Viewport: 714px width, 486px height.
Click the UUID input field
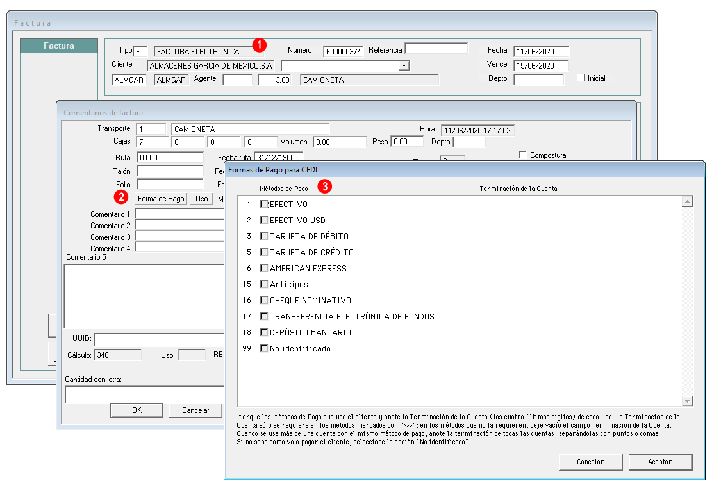160,339
